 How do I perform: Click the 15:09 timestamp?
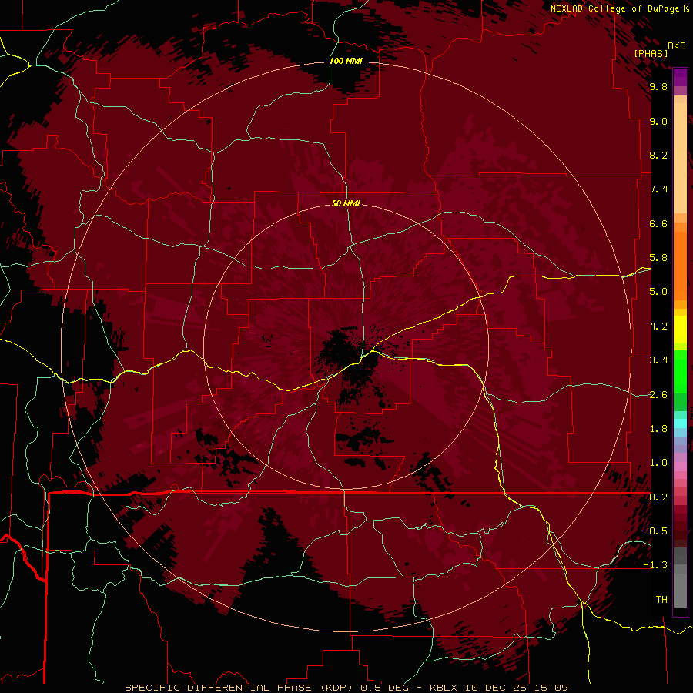coord(550,688)
